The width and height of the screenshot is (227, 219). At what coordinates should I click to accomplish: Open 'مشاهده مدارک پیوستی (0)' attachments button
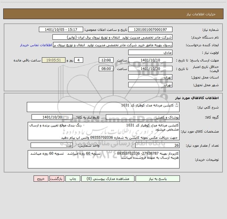tap(108, 179)
